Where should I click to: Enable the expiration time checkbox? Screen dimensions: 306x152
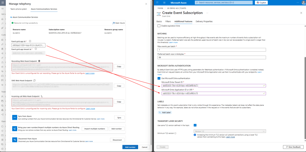(159, 26)
